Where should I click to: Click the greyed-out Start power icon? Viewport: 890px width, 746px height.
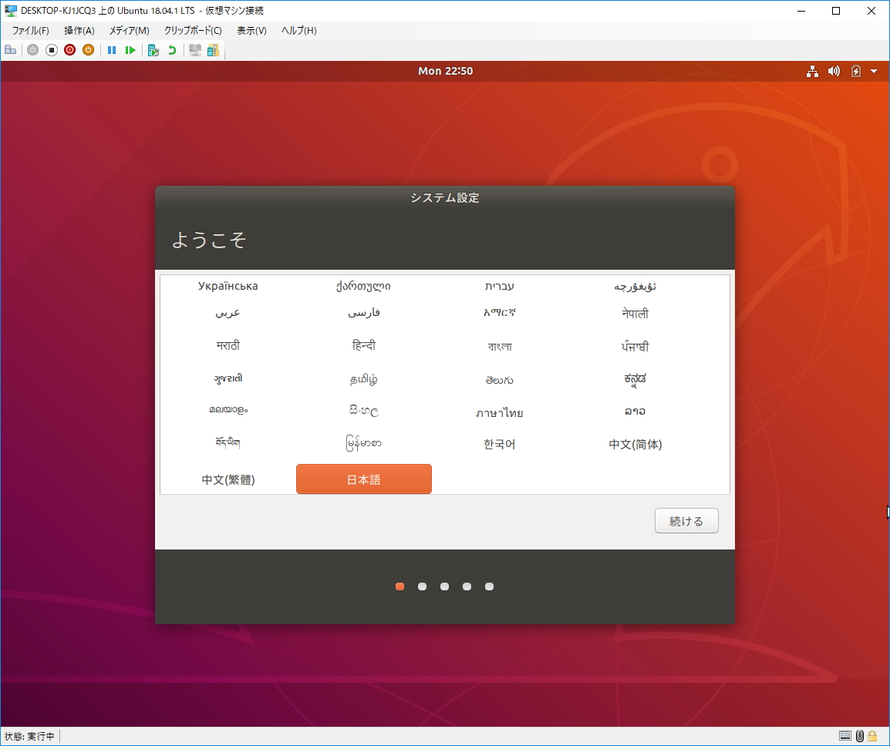[x=33, y=50]
